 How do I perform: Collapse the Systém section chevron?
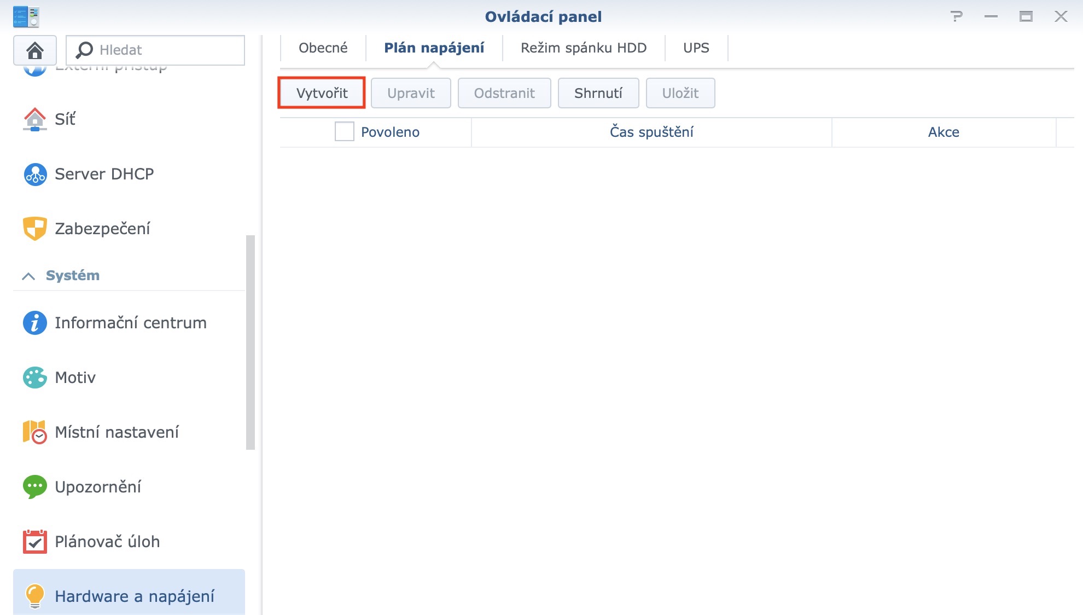(29, 275)
